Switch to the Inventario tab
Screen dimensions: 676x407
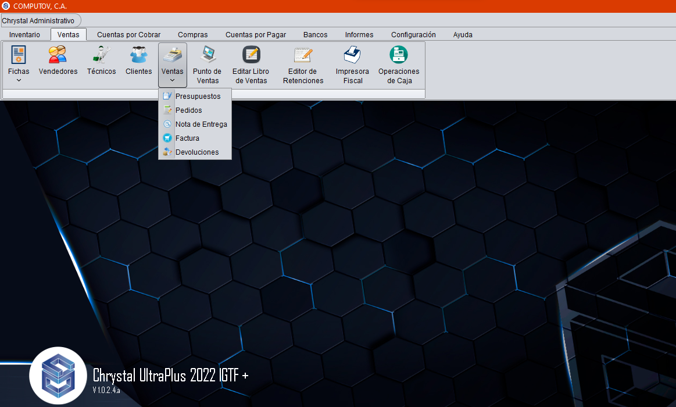click(25, 35)
